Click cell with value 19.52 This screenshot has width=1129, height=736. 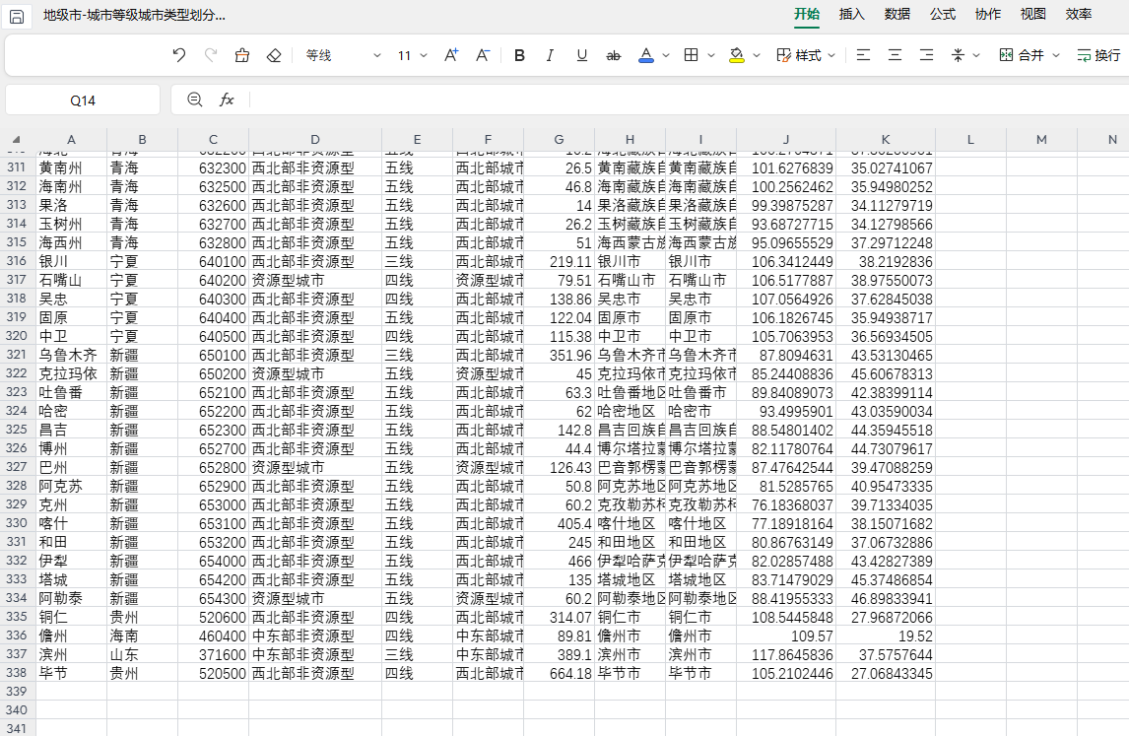tap(886, 636)
